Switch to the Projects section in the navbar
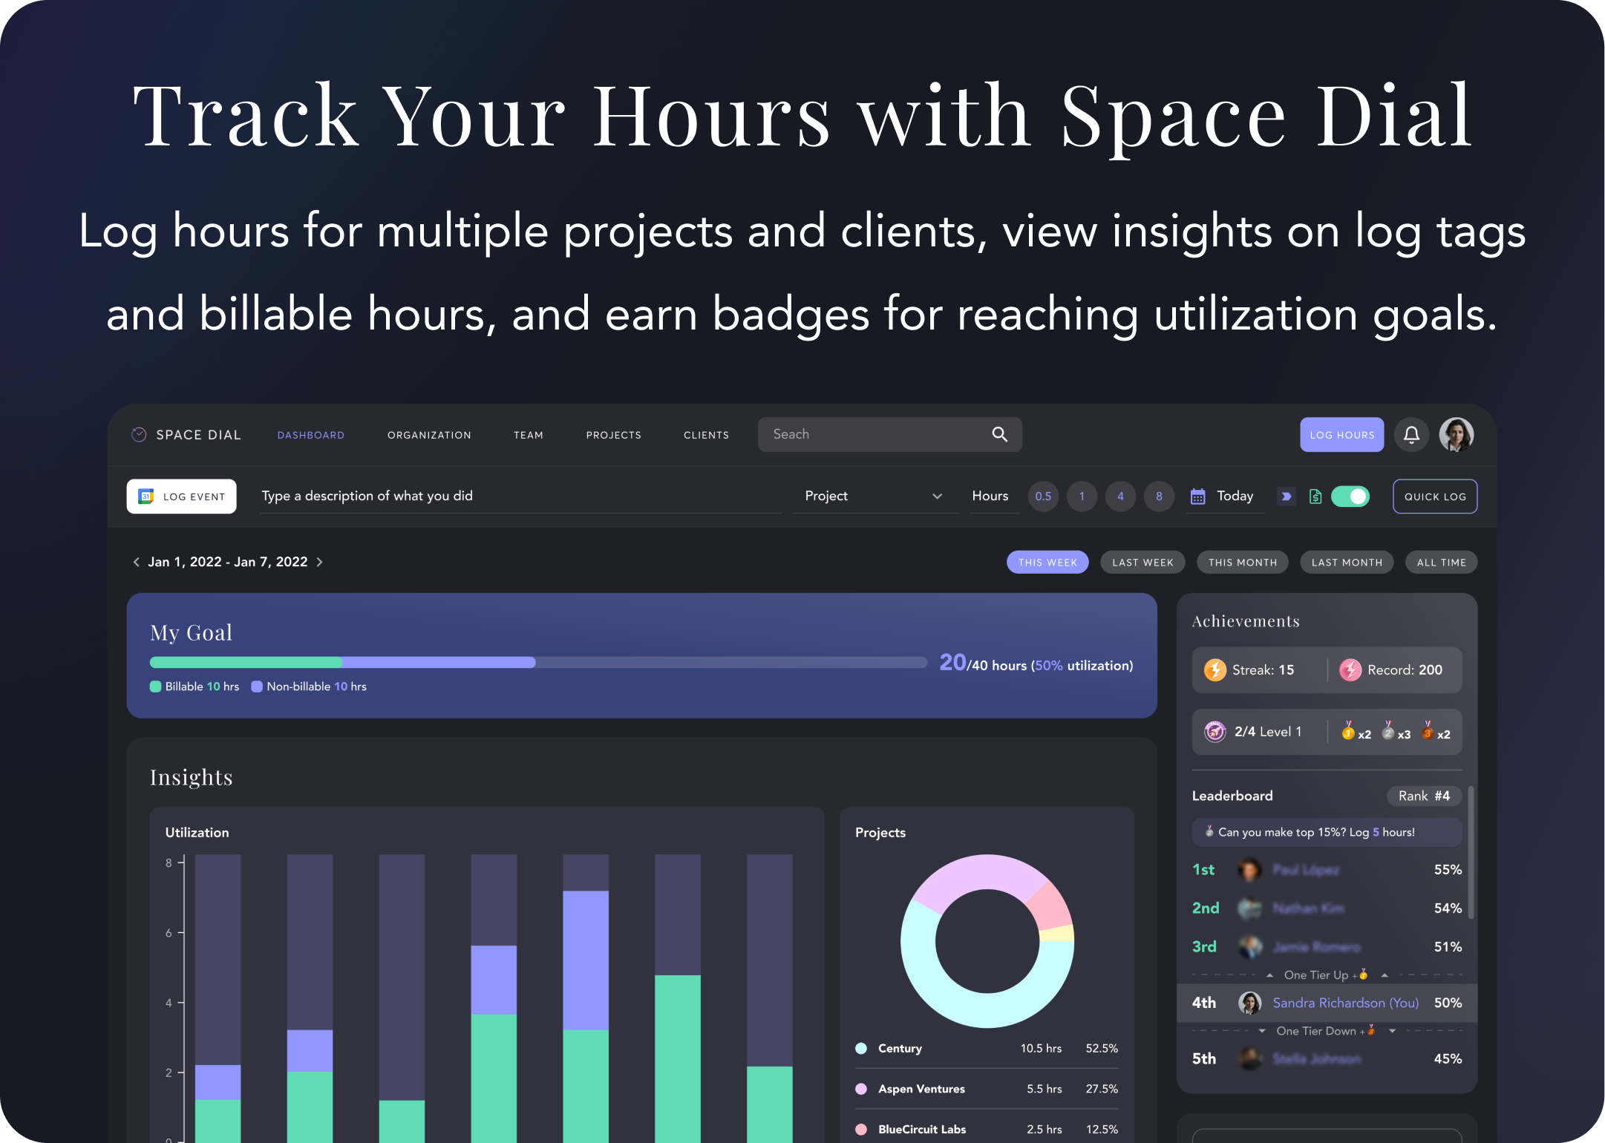 [x=613, y=435]
